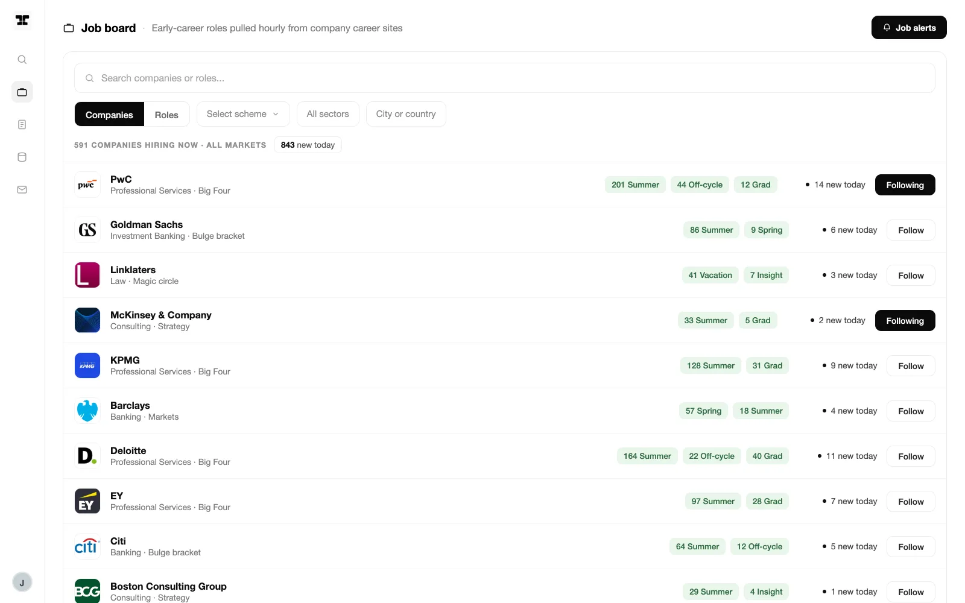Follow EY
Viewport: 965px width, 603px height.
click(x=911, y=502)
